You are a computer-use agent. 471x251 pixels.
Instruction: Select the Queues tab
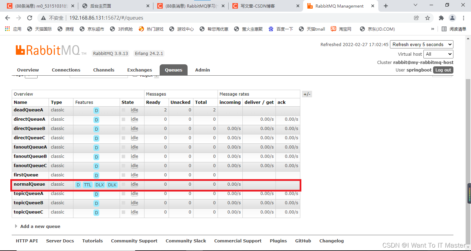tap(173, 70)
